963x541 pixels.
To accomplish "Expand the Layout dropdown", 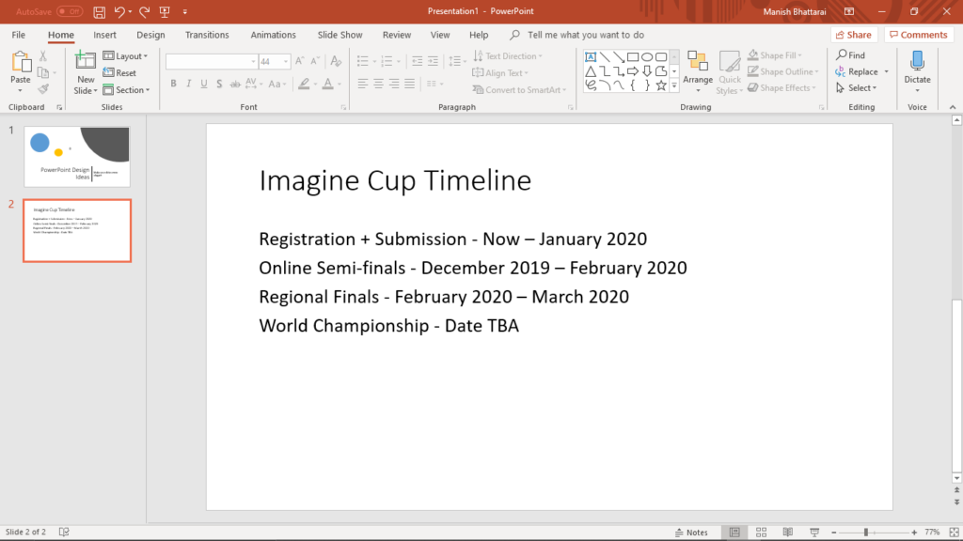I will [125, 56].
